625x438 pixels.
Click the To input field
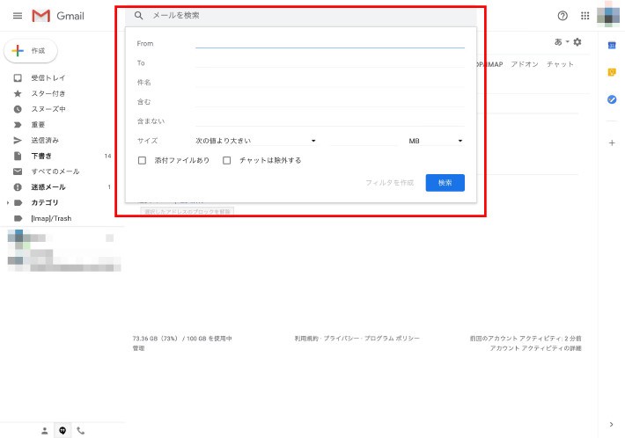click(329, 62)
